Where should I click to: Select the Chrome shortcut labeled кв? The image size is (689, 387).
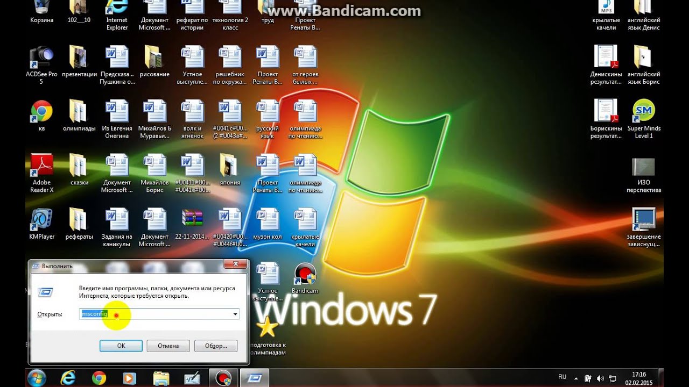coord(41,116)
